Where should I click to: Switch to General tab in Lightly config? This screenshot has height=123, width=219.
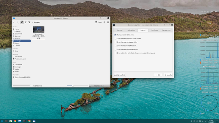click(120, 30)
